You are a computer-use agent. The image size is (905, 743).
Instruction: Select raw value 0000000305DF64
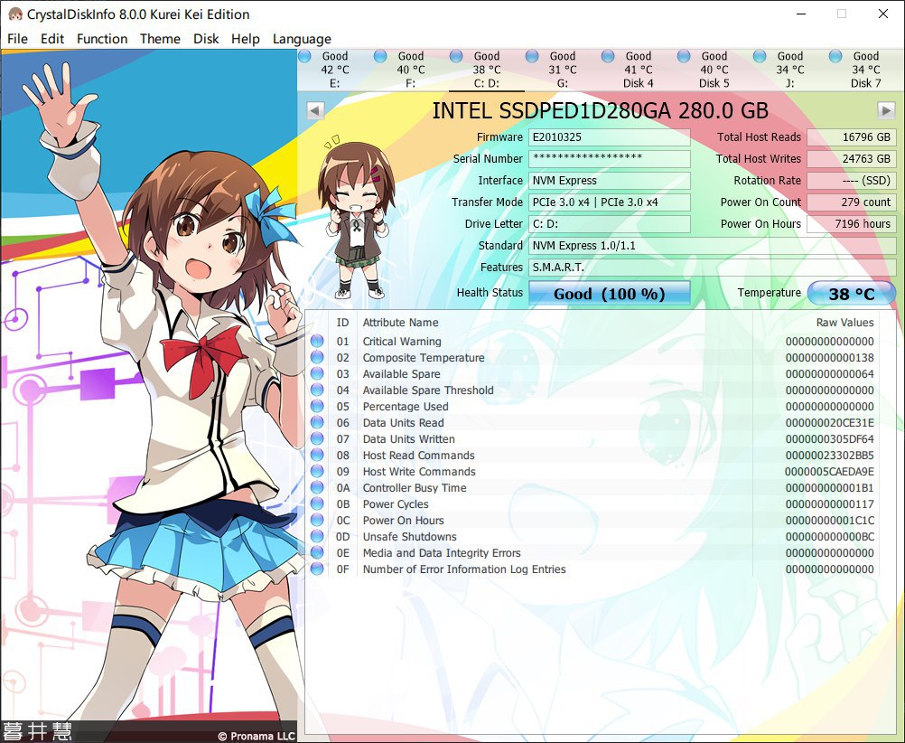point(829,438)
